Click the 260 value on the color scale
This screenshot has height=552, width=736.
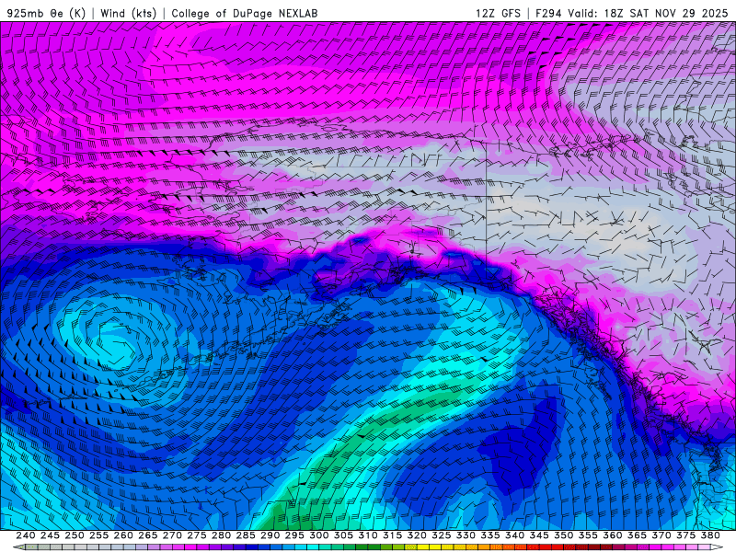[x=123, y=535]
